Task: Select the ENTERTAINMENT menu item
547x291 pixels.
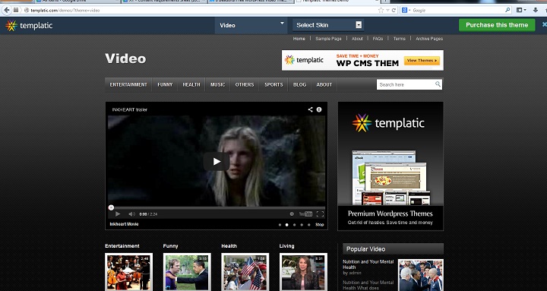Action: pos(128,85)
